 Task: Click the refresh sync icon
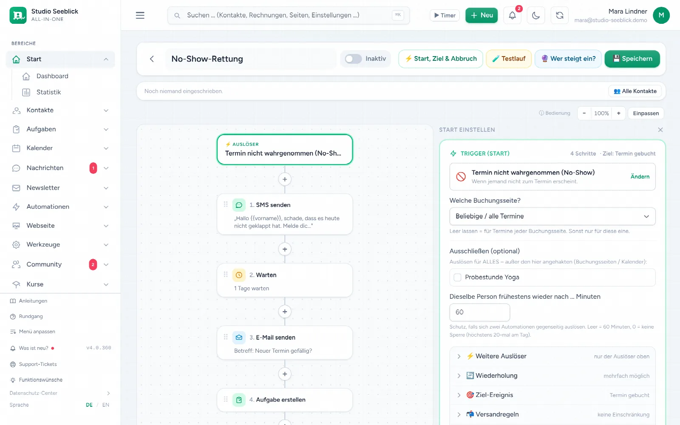pyautogui.click(x=560, y=15)
